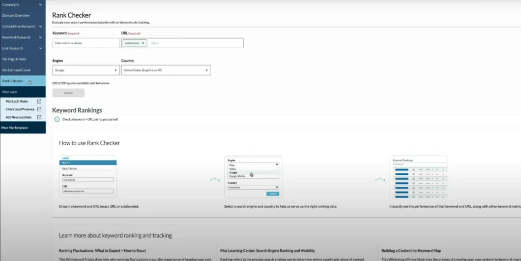Expand the Link Research chevron
The width and height of the screenshot is (521, 261).
[x=41, y=48]
